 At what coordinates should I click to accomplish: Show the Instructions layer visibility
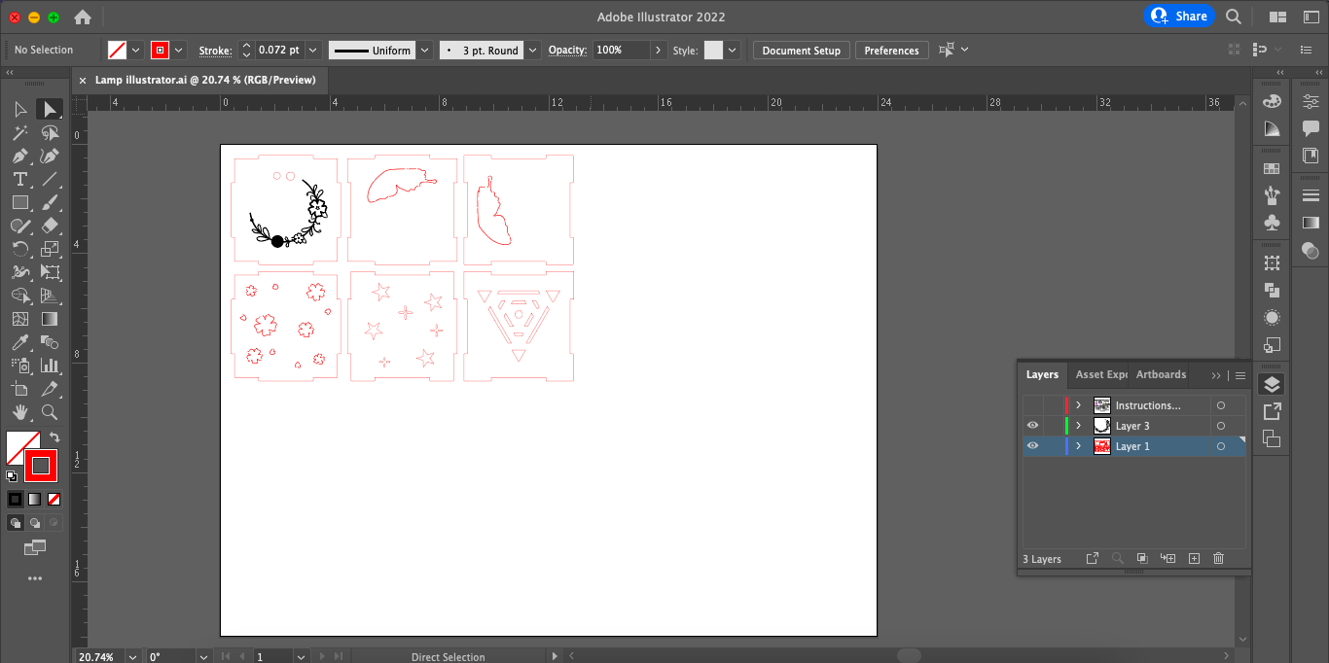(1032, 405)
